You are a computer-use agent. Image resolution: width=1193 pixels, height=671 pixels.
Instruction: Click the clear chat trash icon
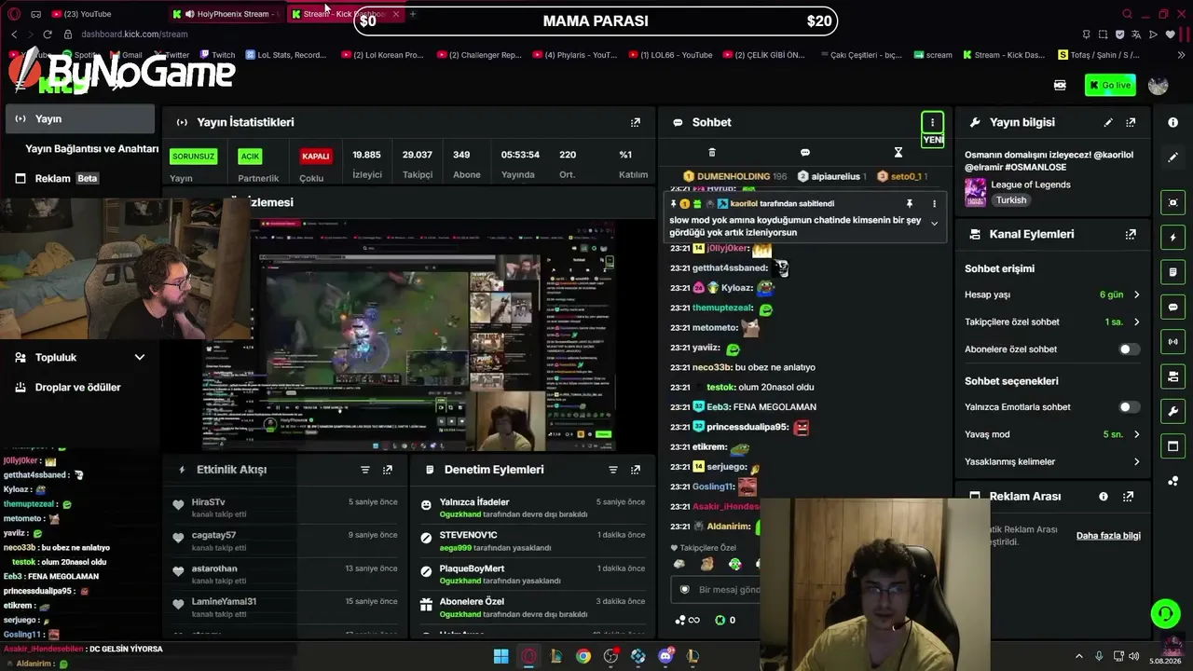(x=712, y=153)
